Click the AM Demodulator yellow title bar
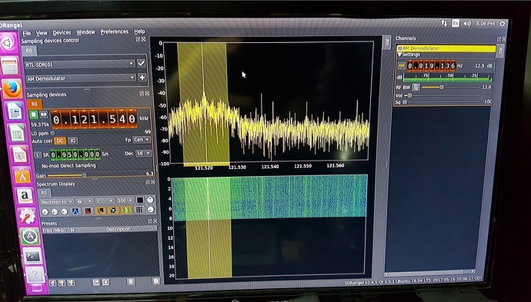This screenshot has width=531, height=302. 446,48
